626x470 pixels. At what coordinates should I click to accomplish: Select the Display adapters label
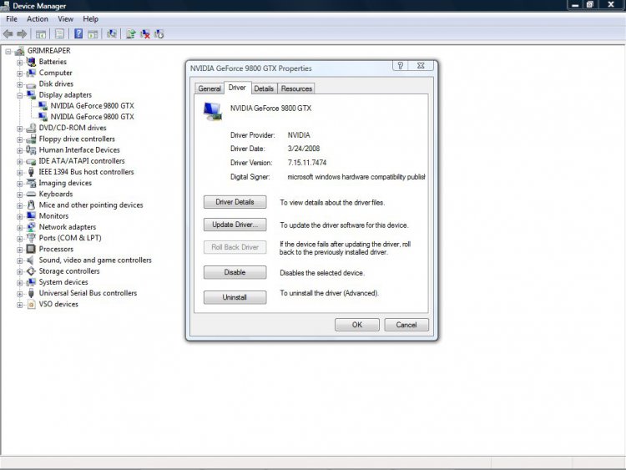click(65, 95)
